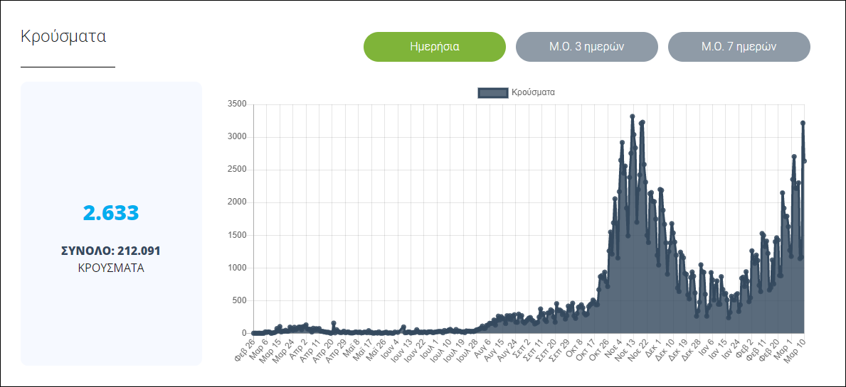Click the 1500 y-axis label

(236, 235)
